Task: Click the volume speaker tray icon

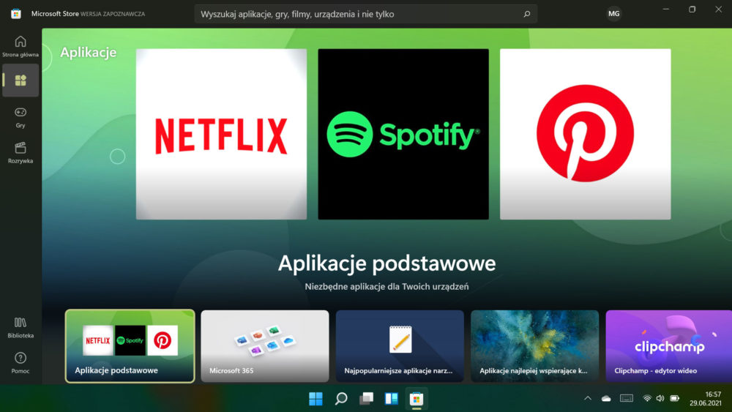Action: click(x=660, y=398)
